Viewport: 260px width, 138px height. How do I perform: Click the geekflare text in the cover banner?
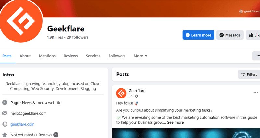[252, 11]
